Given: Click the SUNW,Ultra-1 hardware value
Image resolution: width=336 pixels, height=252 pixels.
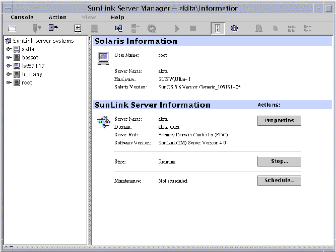Looking at the screenshot, I should coord(174,79).
